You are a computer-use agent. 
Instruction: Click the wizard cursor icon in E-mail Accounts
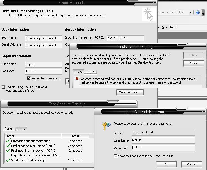(148, 14)
